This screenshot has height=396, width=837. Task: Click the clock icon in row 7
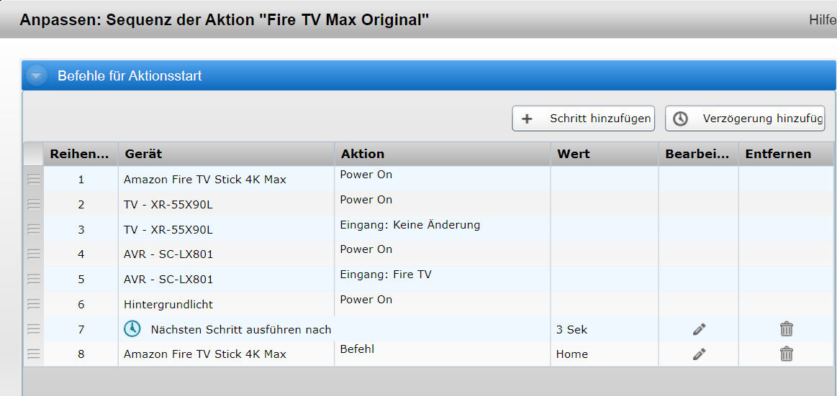(x=132, y=329)
